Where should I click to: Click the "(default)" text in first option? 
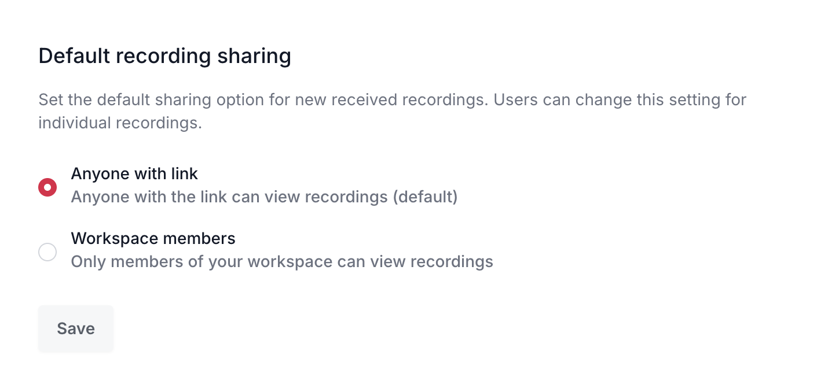(x=425, y=197)
